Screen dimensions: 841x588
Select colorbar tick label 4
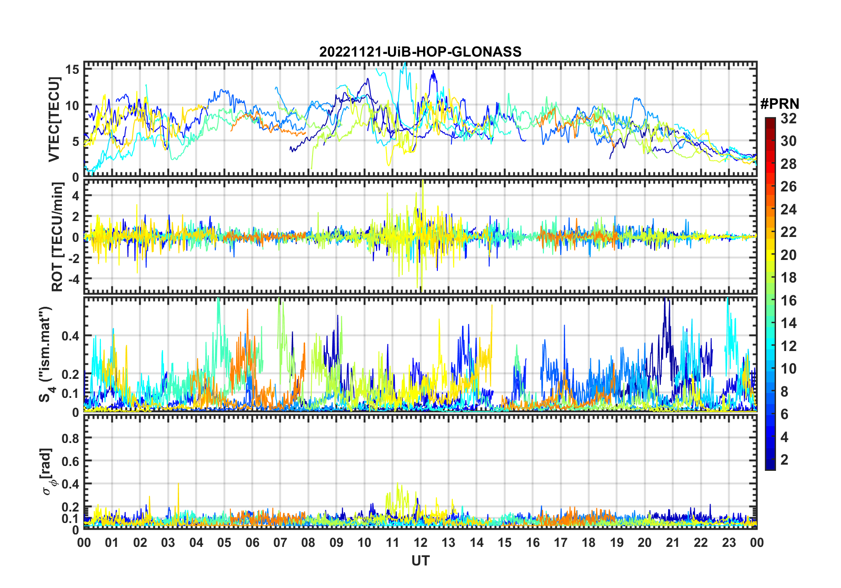coord(784,437)
